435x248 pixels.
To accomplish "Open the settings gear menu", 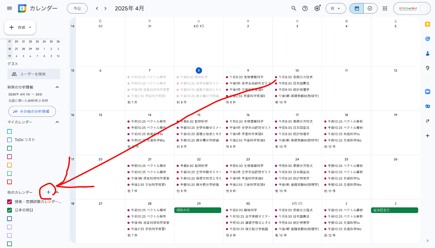I will point(317,8).
